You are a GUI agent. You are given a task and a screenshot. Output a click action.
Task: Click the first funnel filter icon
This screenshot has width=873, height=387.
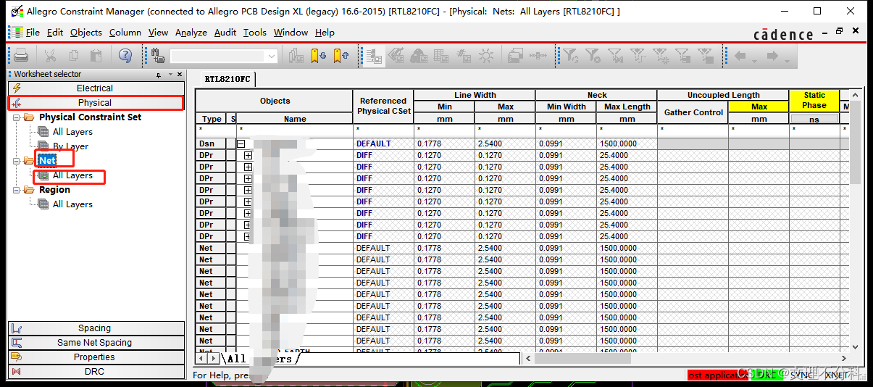(570, 56)
